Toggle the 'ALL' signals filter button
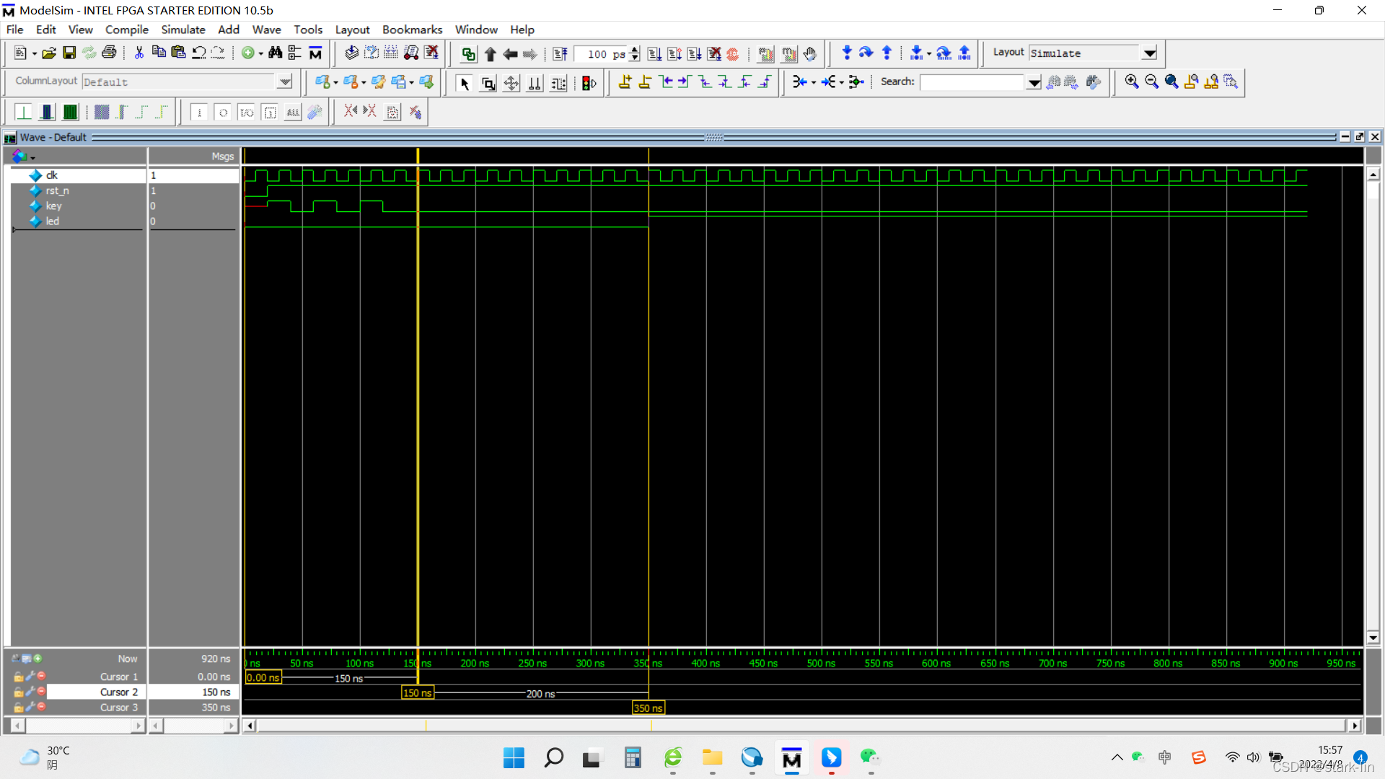The image size is (1385, 779). tap(293, 113)
